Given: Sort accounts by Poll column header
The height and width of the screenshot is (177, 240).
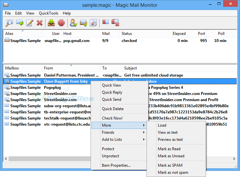Looking at the screenshot, I should (x=217, y=34).
